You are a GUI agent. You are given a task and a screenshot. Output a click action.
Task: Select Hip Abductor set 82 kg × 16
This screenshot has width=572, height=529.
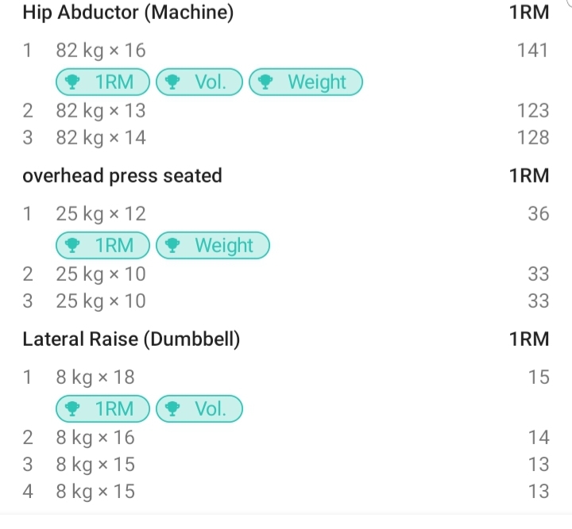(101, 51)
